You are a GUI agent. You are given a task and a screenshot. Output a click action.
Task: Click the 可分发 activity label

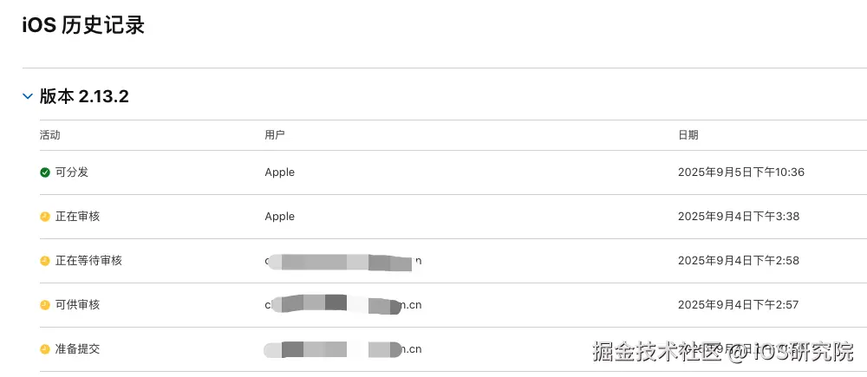(x=72, y=172)
